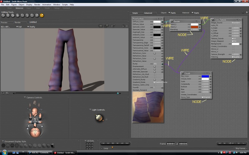Click the magnifier tool in Editing Tools
249x155 pixels.
tap(37, 15)
